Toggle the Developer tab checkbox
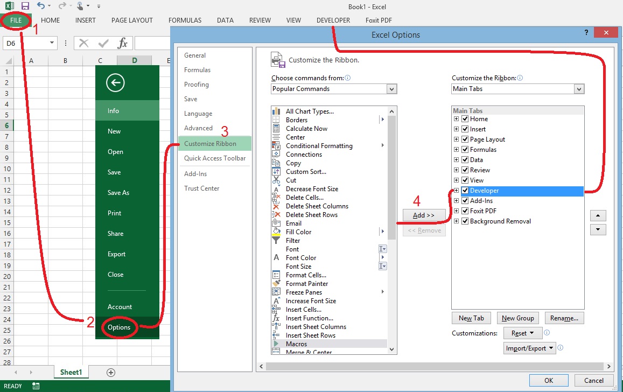The width and height of the screenshot is (623, 392). coord(465,191)
